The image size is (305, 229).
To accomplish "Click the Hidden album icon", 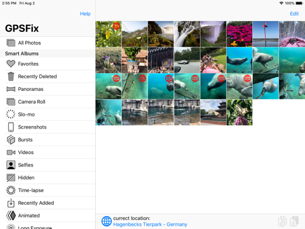I will tap(11, 177).
